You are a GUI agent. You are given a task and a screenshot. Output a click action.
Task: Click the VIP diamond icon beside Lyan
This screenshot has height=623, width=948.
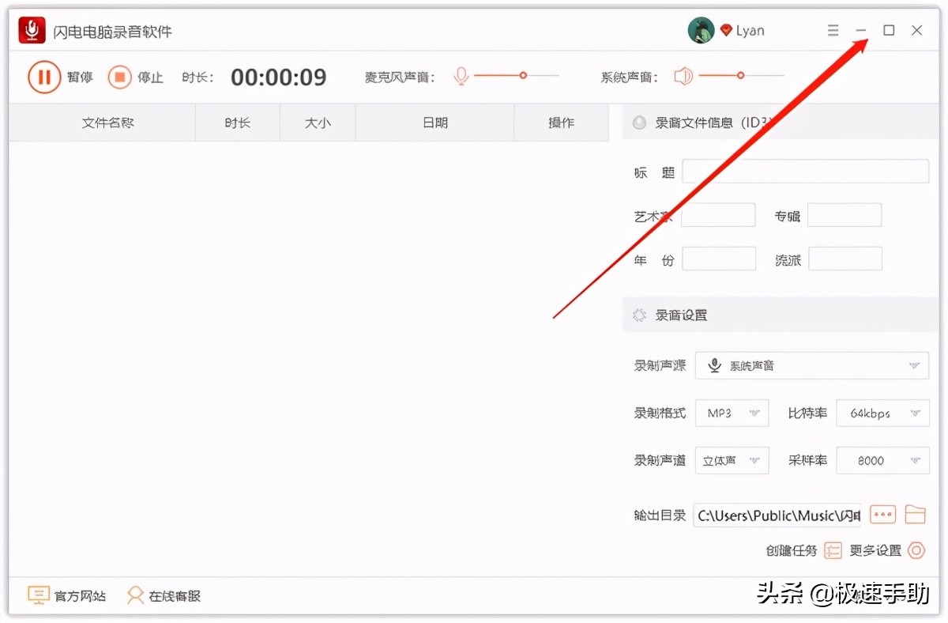pos(728,29)
